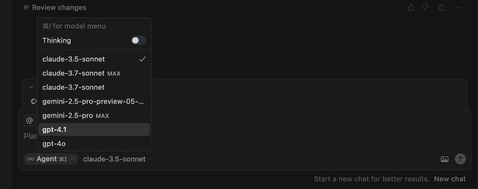Screen dimensions: 478x189
Task: Click the Review changes button
Action: [x=59, y=8]
